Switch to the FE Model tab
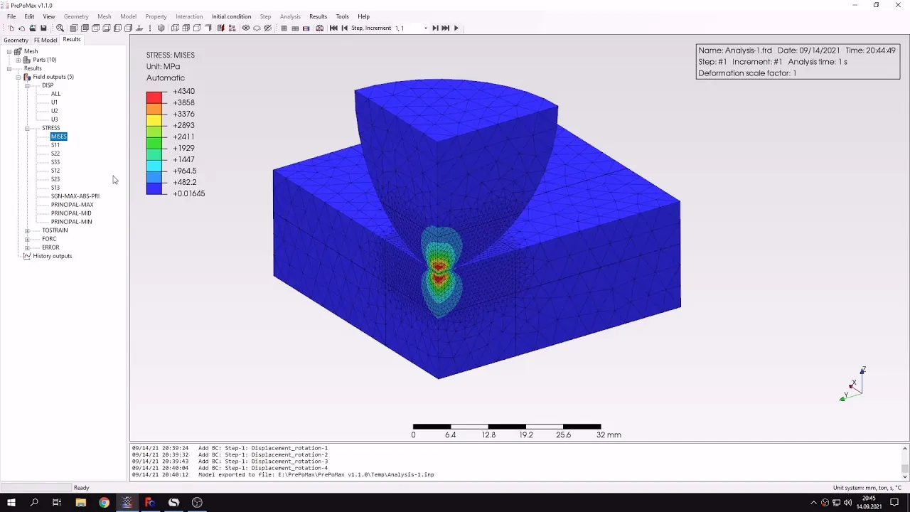Screen dimensions: 910x512 (x=45, y=40)
